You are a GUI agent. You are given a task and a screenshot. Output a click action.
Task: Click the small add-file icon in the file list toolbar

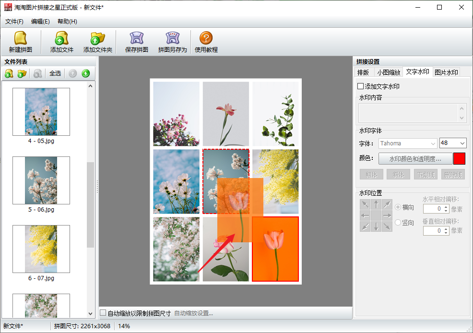pyautogui.click(x=9, y=73)
